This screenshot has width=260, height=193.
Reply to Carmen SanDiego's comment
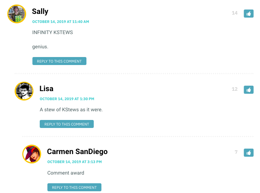74,187
